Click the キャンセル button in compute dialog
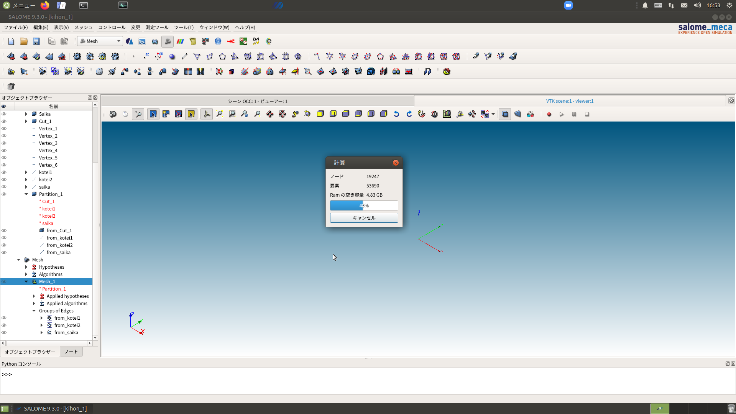 tap(364, 218)
